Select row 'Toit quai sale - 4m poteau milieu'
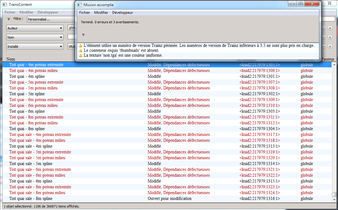 (167, 141)
